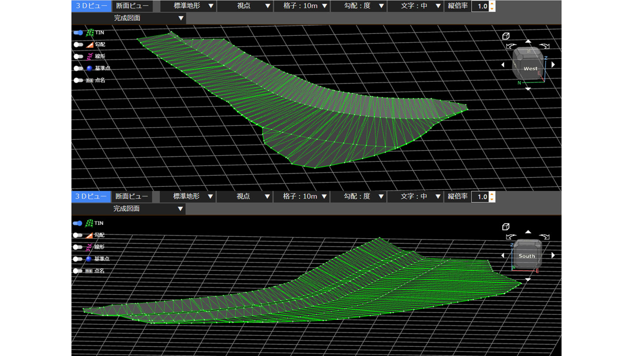Click down arrow below the South view cube
The image size is (633, 356).
click(528, 279)
